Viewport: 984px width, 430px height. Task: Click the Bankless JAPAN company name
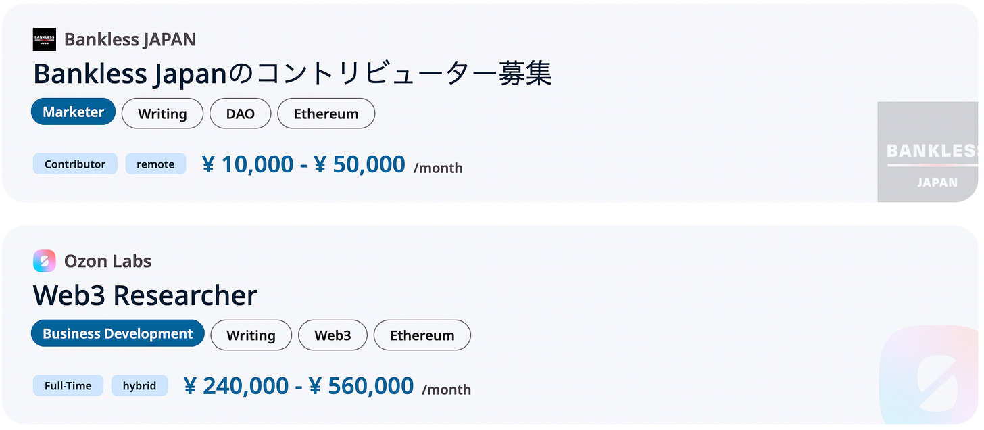(130, 39)
